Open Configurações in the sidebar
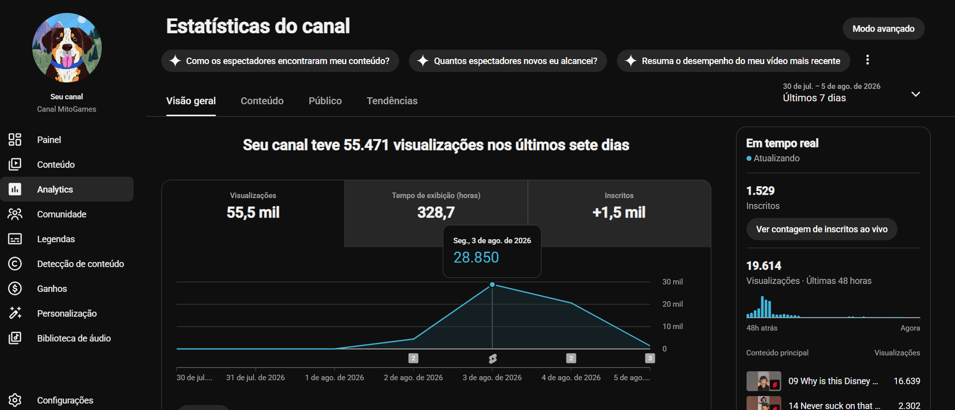This screenshot has height=410, width=955. [67, 400]
